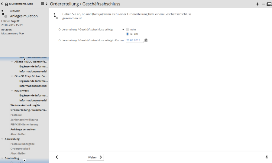This screenshot has height=163, width=272.
Task: Click the pin icon at bottom right
Action: click(x=267, y=157)
